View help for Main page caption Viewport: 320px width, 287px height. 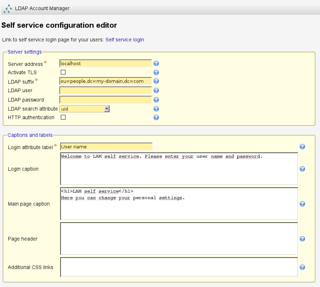coord(302,204)
